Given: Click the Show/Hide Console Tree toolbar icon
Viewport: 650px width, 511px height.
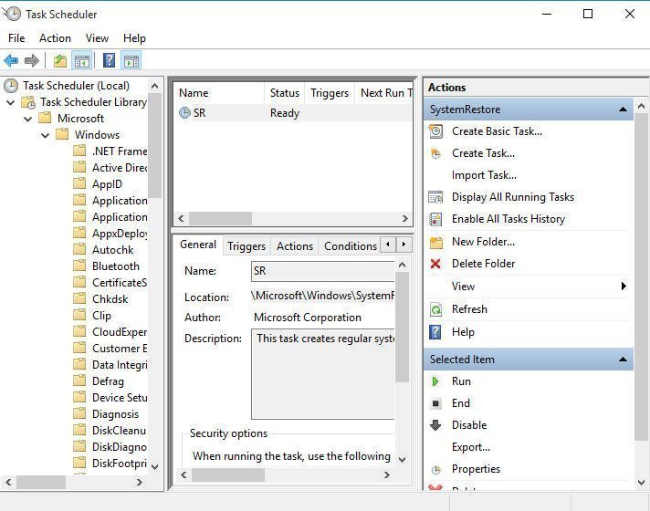Looking at the screenshot, I should 82,61.
